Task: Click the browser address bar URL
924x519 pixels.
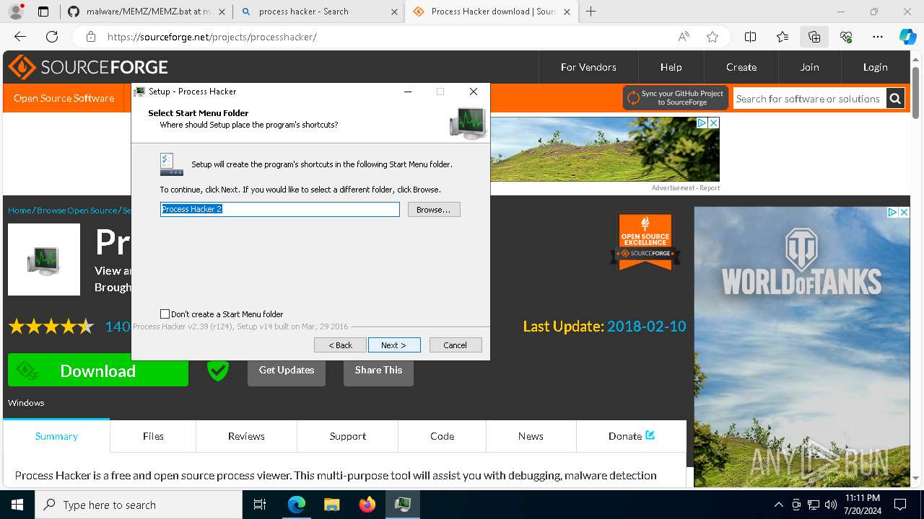Action: coord(212,37)
